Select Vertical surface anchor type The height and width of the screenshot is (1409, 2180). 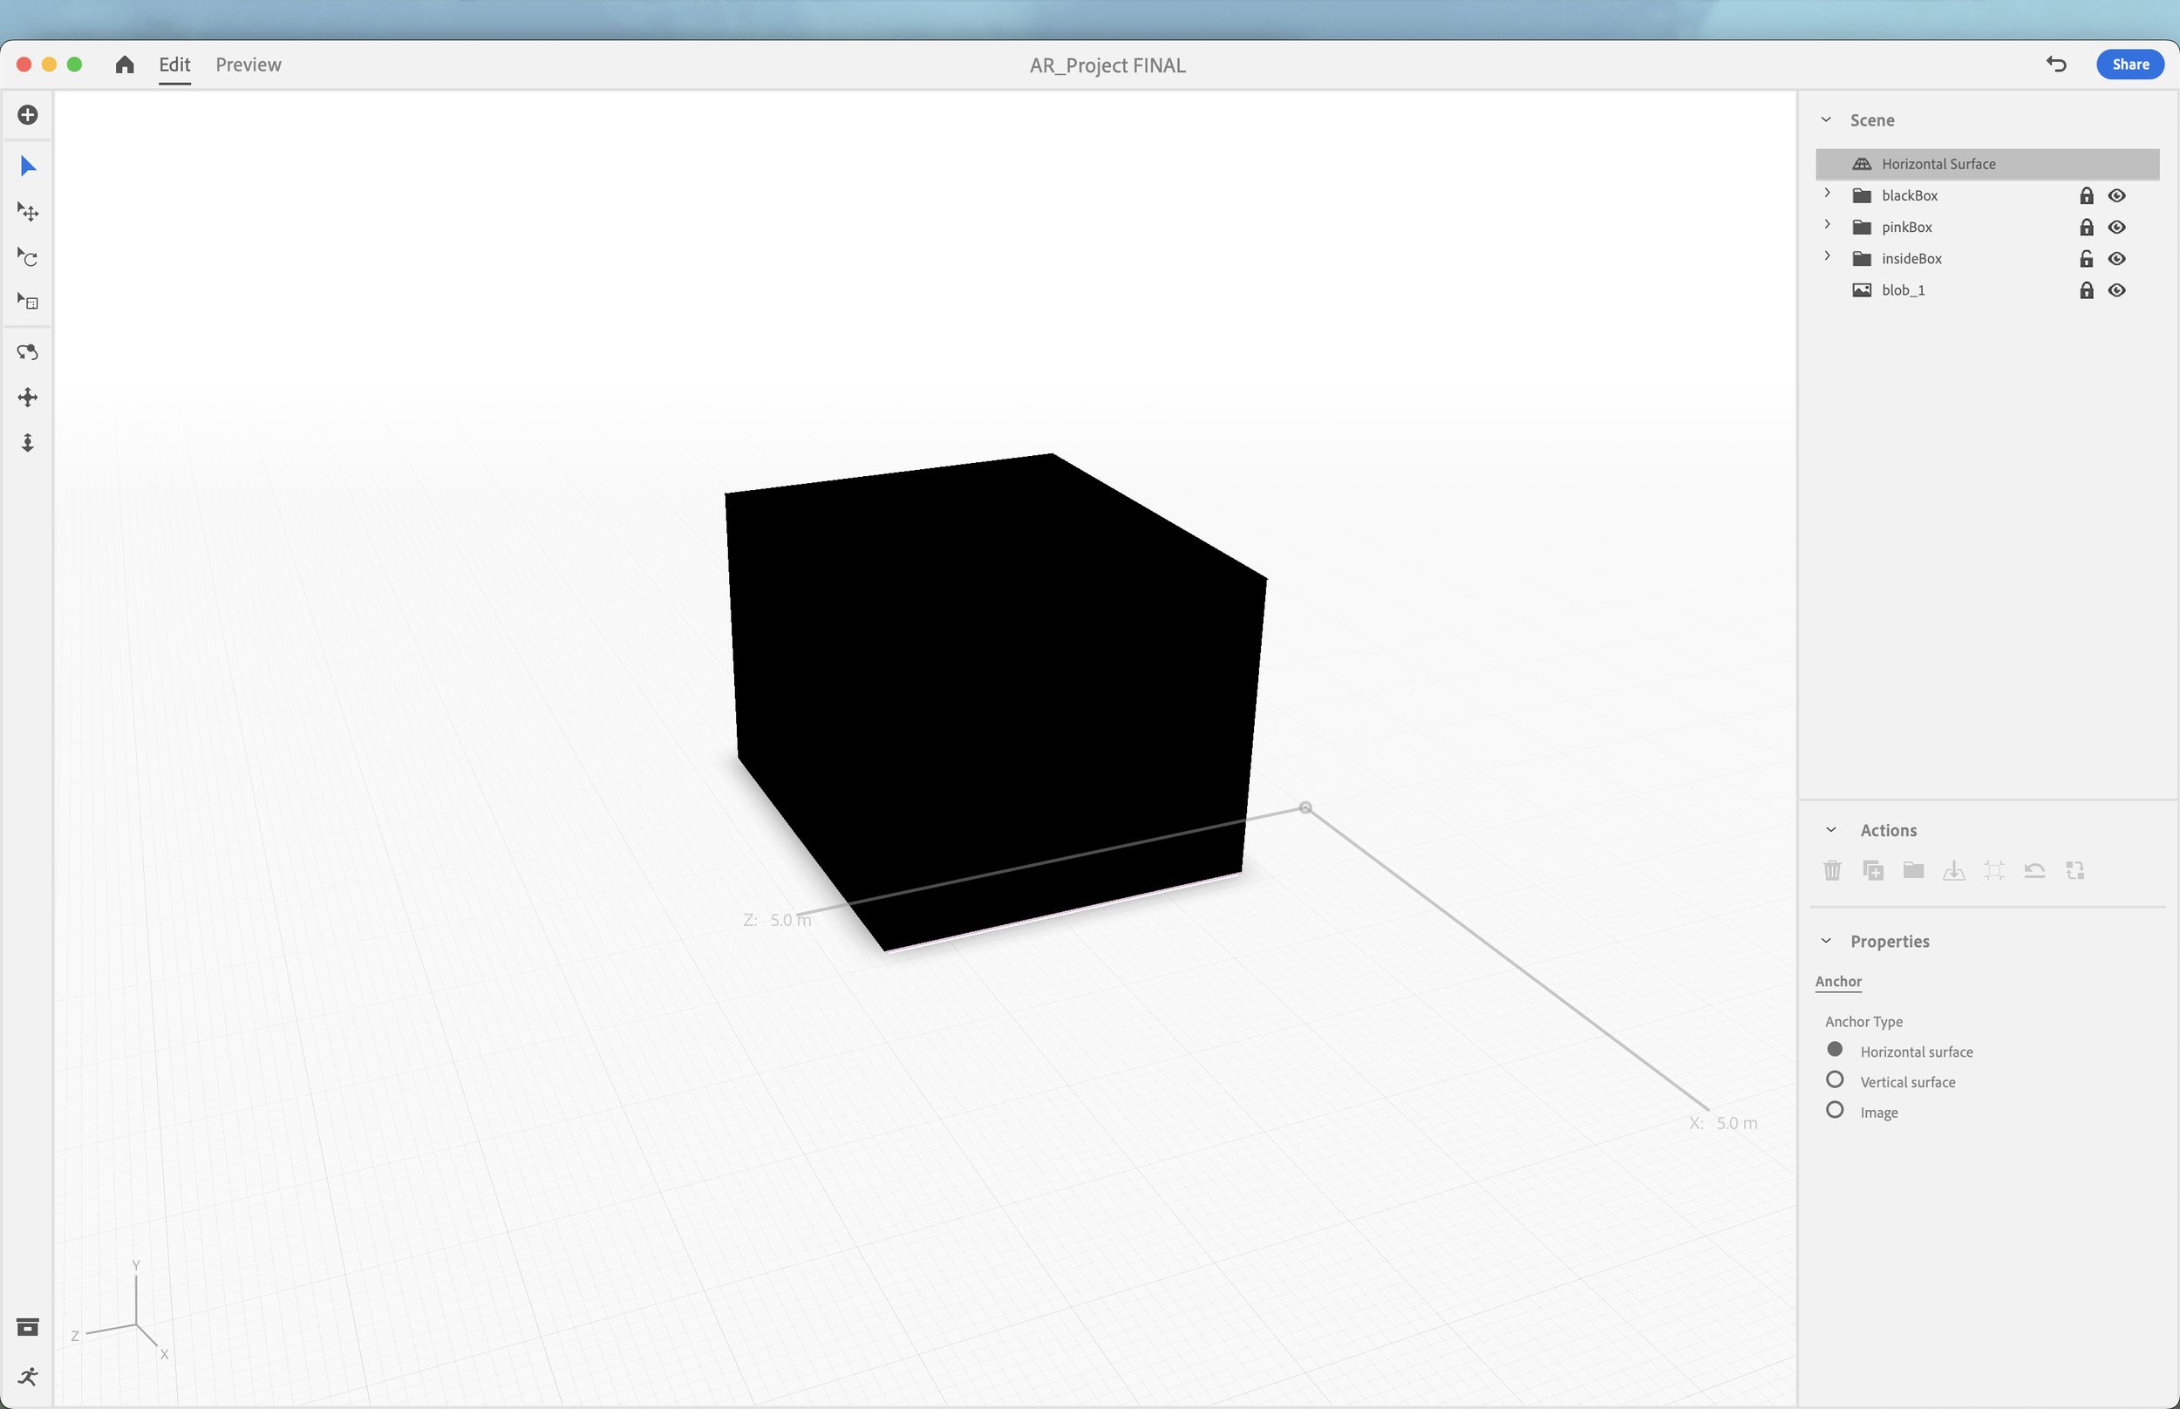1834,1079
